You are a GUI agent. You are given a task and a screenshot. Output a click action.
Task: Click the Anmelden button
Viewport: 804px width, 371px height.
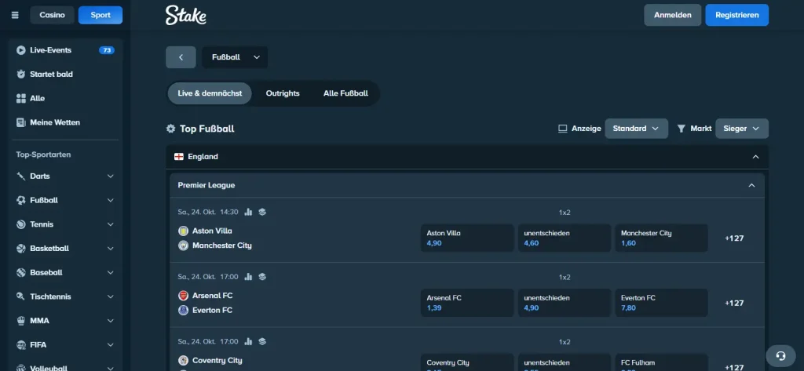coord(672,16)
